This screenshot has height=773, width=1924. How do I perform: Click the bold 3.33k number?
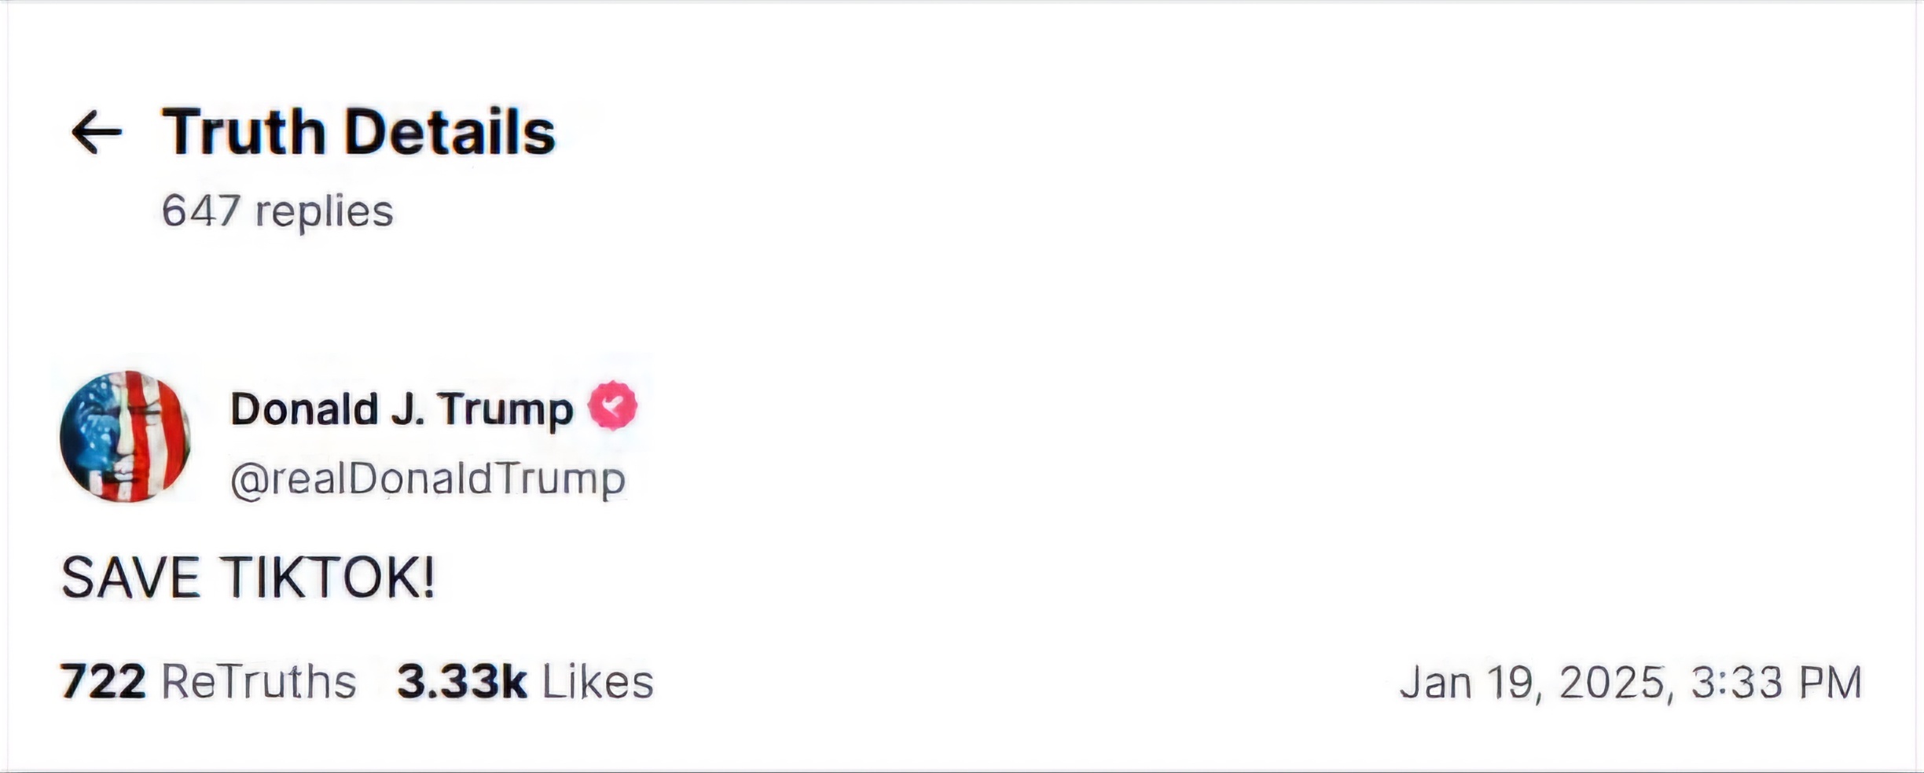coord(461,681)
